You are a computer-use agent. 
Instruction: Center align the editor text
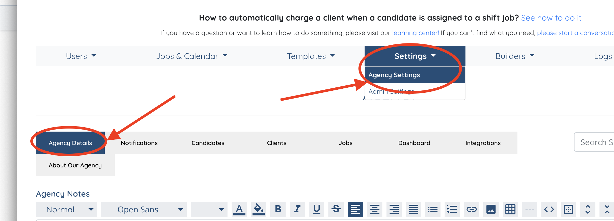pos(375,209)
